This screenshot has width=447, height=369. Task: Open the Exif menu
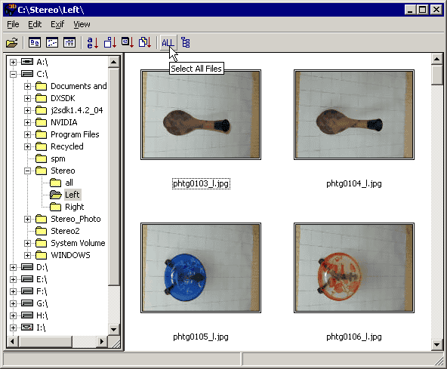click(x=57, y=24)
